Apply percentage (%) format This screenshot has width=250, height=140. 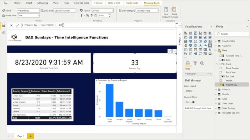(x=87, y=16)
